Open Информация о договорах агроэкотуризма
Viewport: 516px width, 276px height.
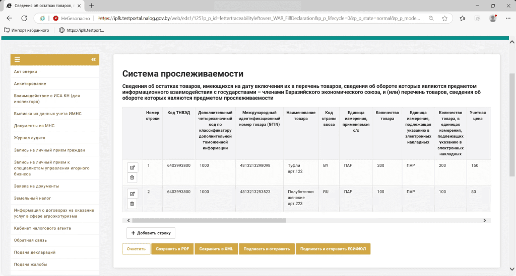tap(54, 213)
